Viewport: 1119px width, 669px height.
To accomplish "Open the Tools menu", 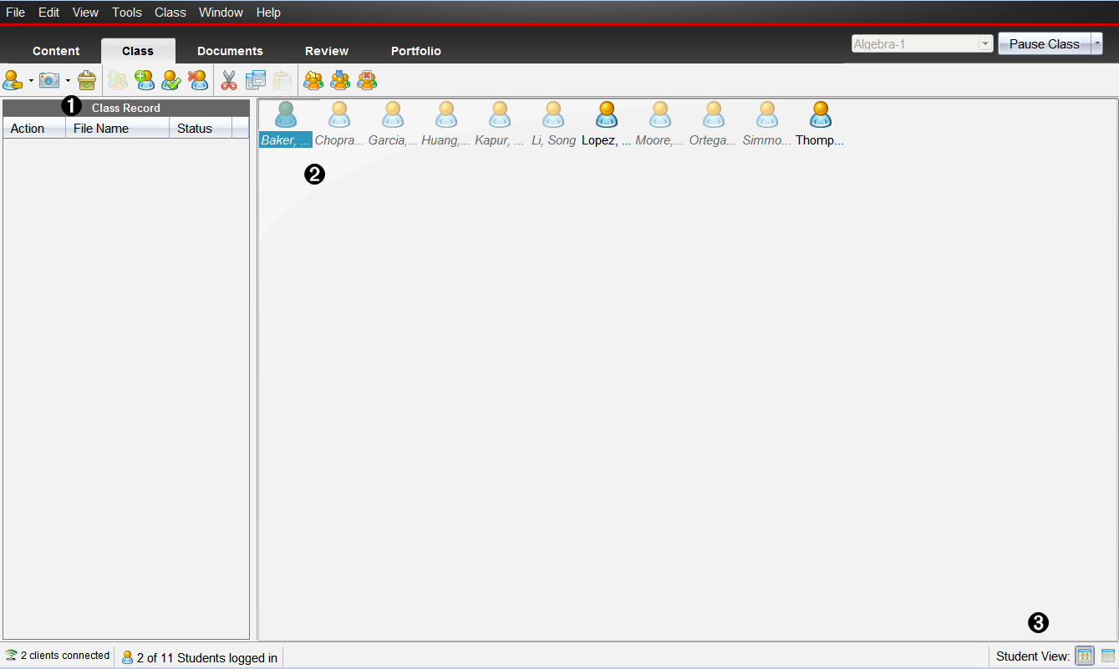I will [127, 13].
